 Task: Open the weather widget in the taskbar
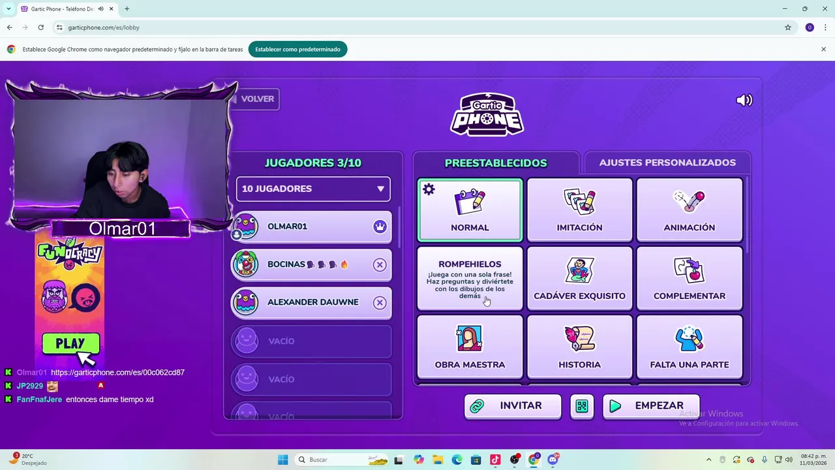click(27, 460)
